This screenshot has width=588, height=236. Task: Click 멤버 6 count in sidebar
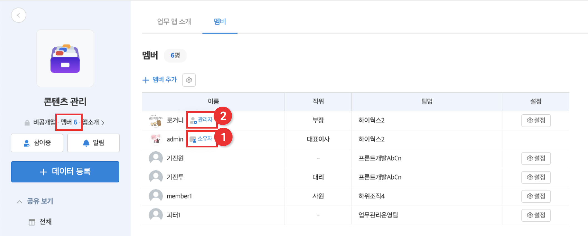tap(69, 122)
